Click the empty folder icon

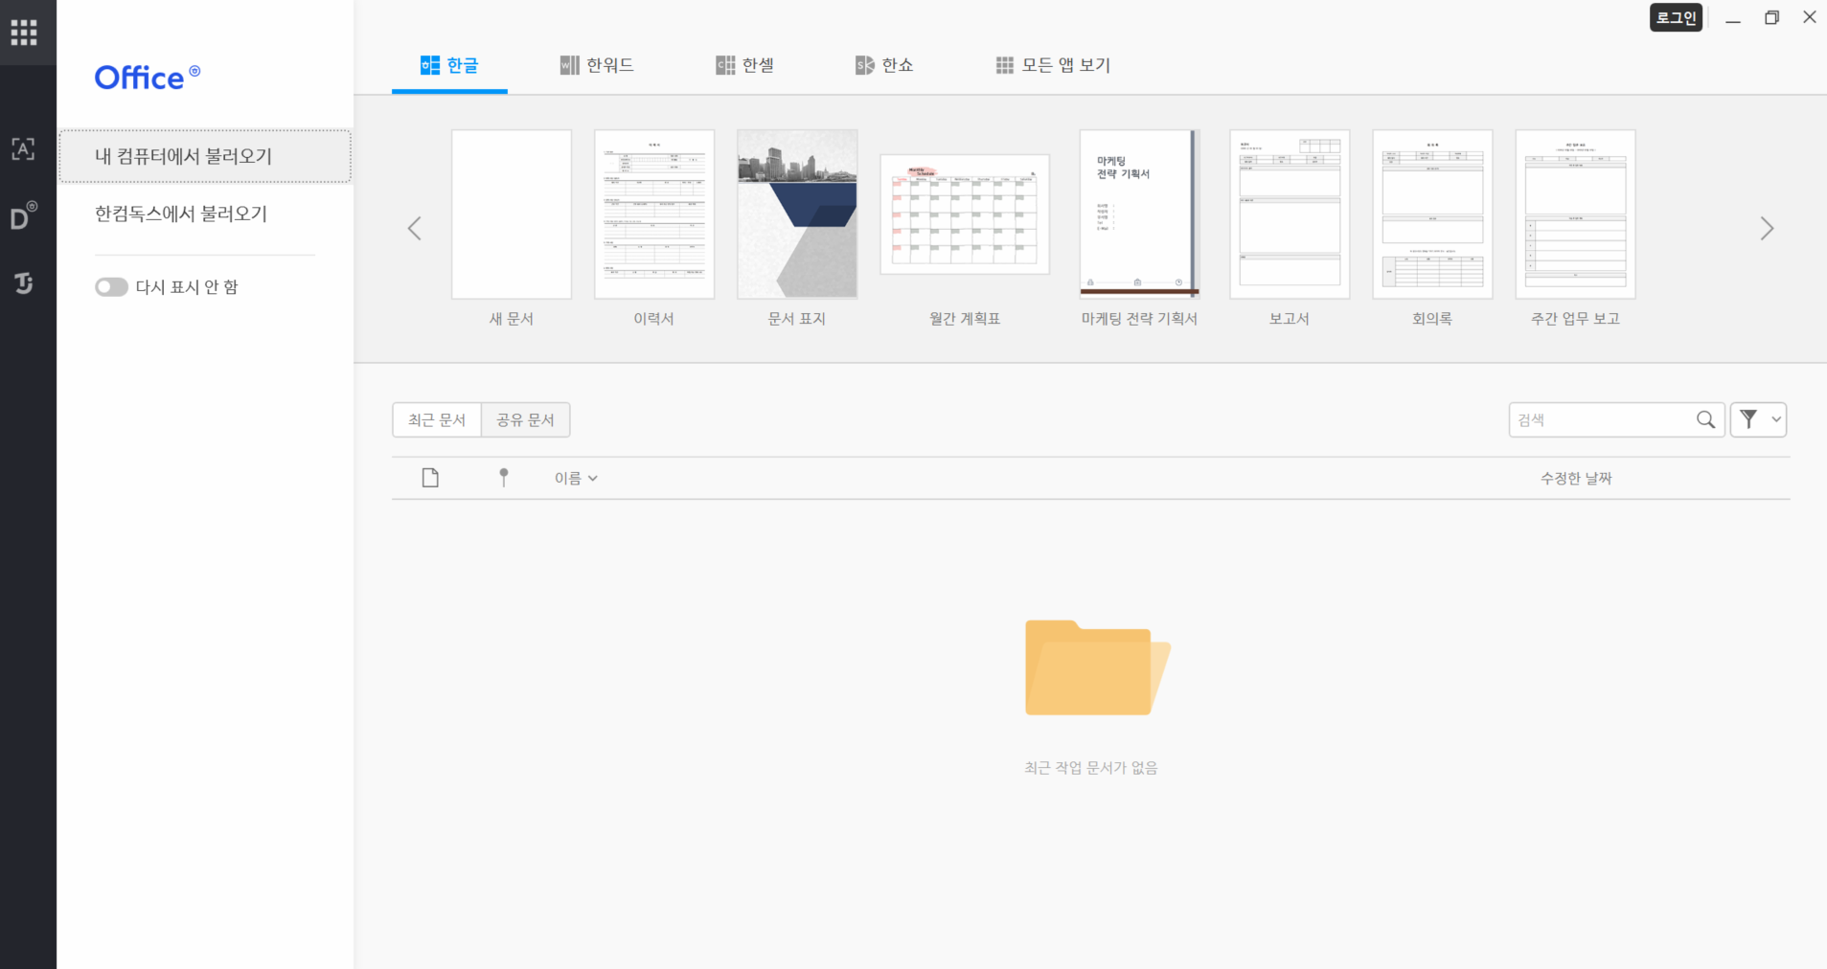[1097, 667]
